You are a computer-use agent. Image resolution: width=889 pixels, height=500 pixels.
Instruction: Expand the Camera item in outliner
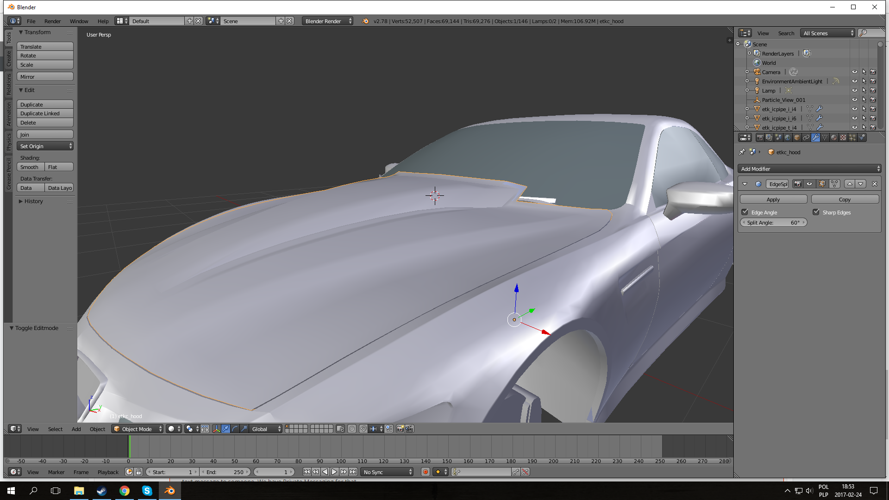click(747, 72)
